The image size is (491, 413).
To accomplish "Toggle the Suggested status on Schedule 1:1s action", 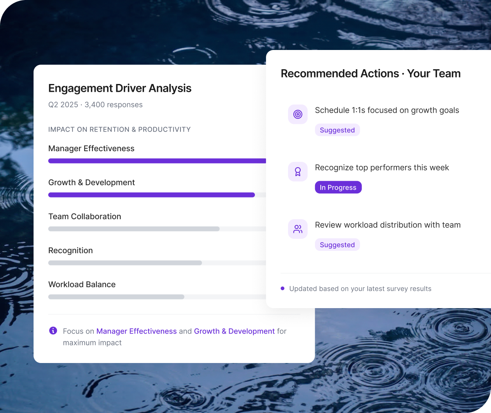I will 337,130.
